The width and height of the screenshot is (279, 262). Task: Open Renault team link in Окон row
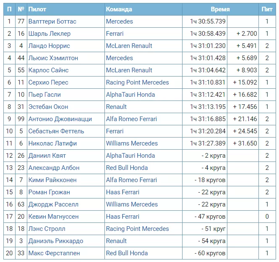tap(116, 107)
